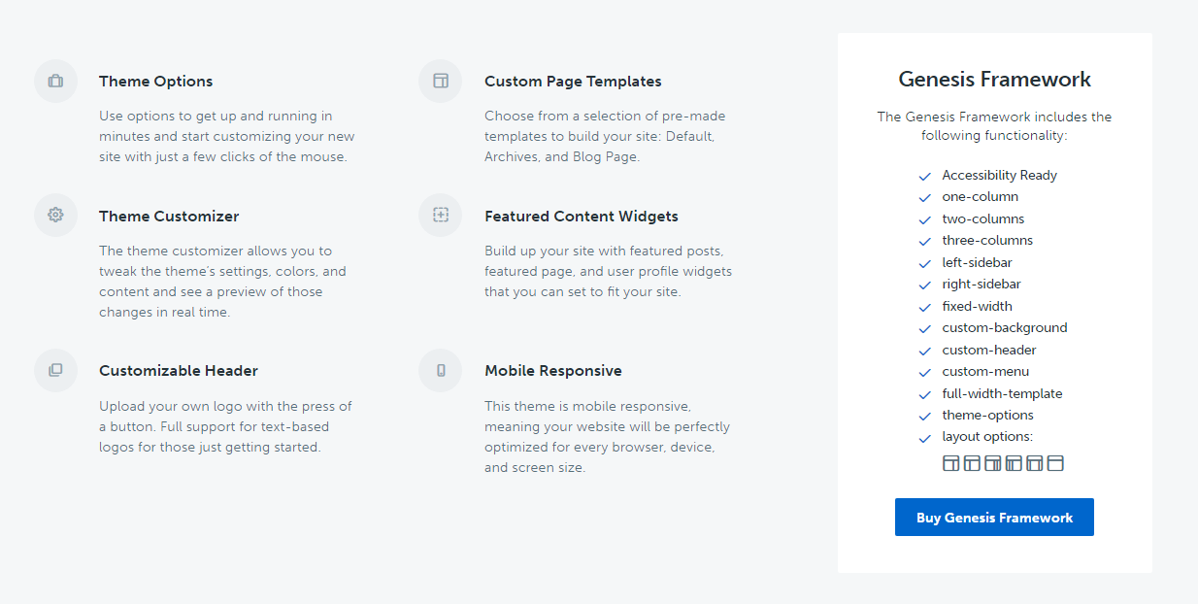
Task: Click the full-width-template list item
Action: pyautogui.click(x=1002, y=393)
